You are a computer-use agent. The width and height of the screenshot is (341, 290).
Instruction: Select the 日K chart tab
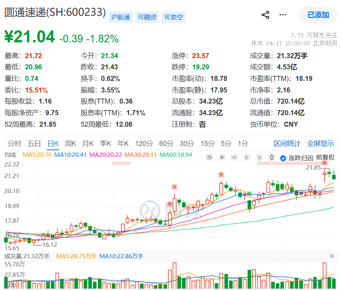click(x=53, y=144)
